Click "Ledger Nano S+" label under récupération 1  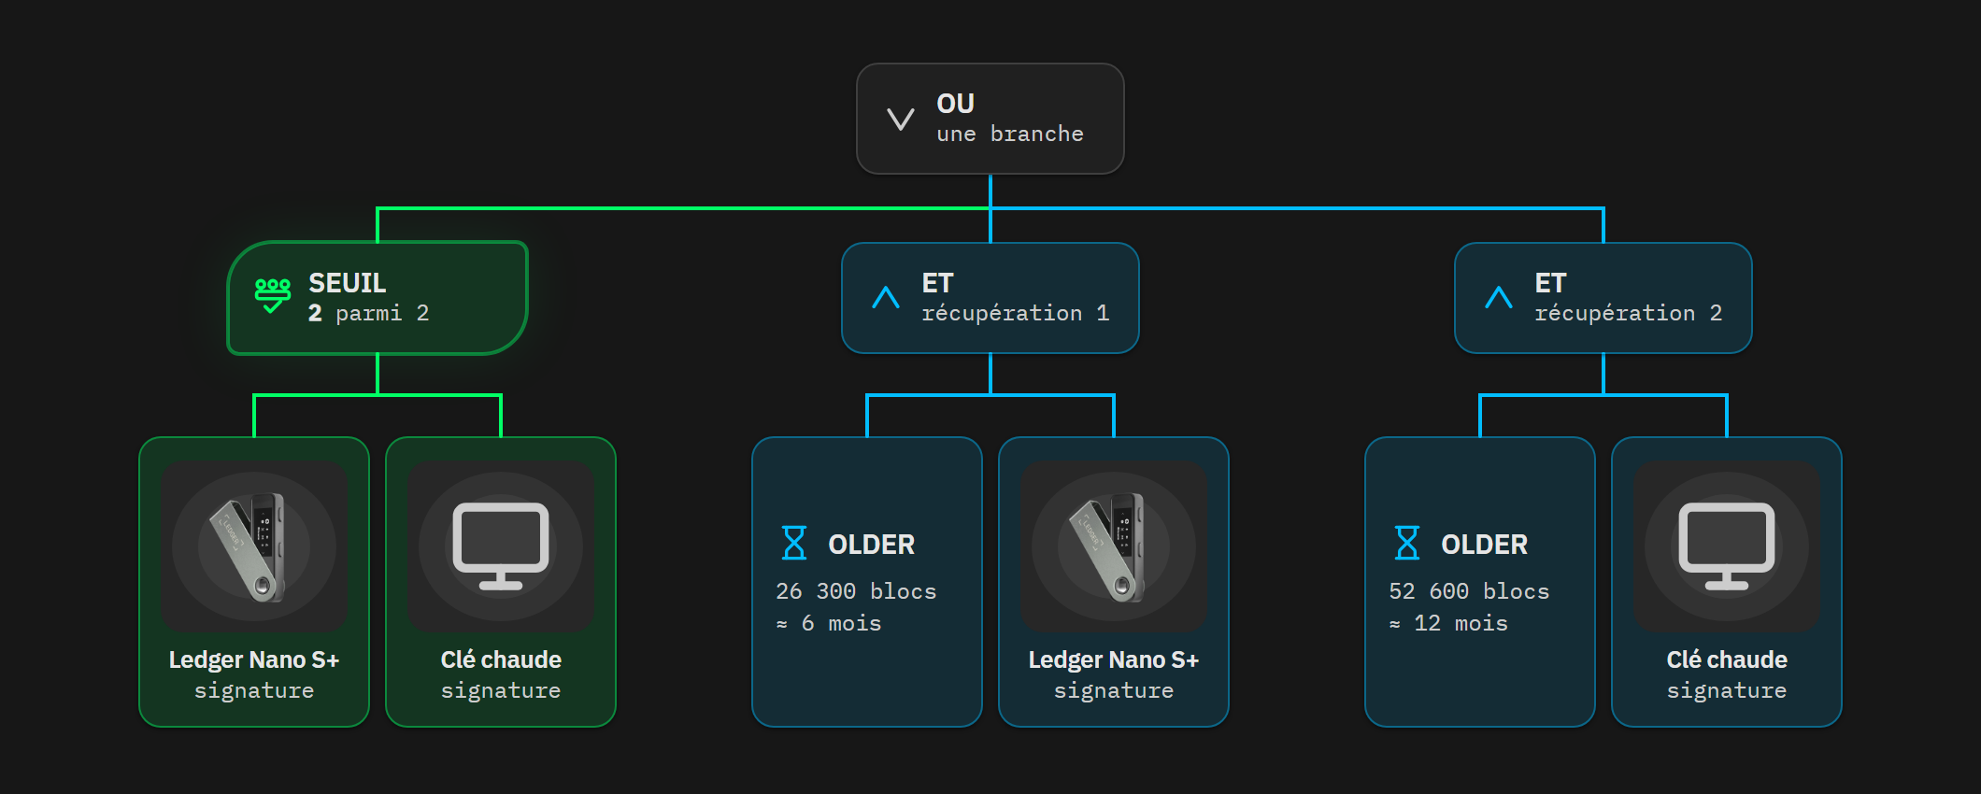1114,659
